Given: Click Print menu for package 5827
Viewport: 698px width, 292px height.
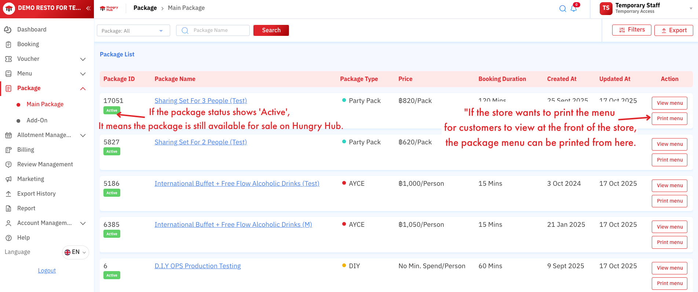Looking at the screenshot, I should click(669, 160).
